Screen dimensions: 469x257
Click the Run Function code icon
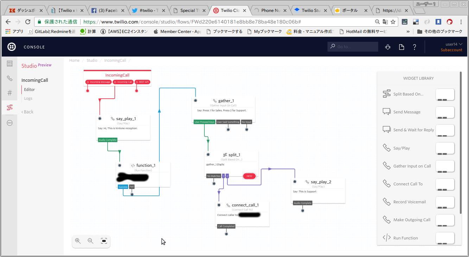point(387,237)
